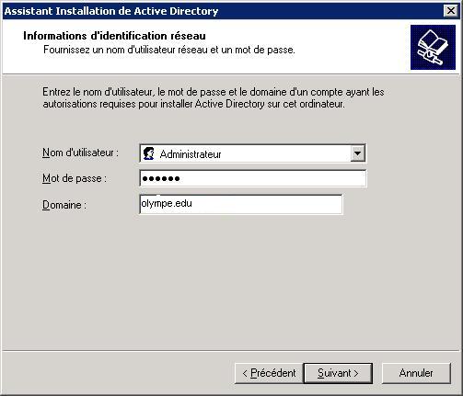Click the user avatar icon beside Administrateur

point(149,153)
